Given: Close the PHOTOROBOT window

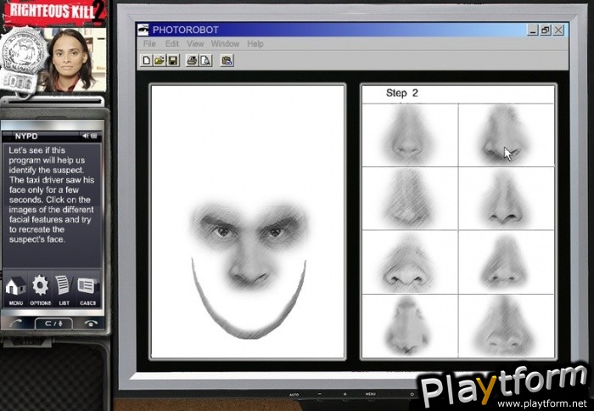Looking at the screenshot, I should 558,30.
